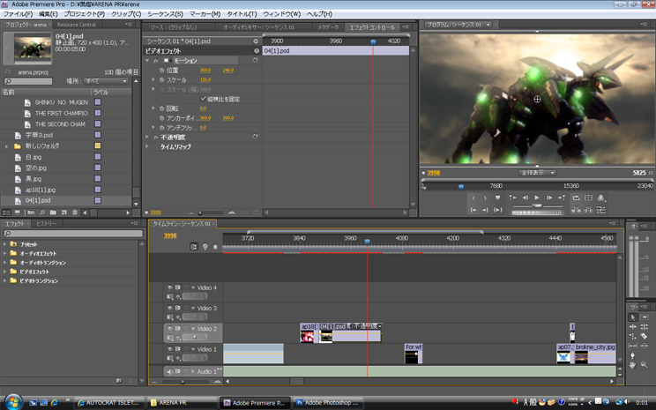
Task: Open the 全体表示 zoom level dropdown
Action: (x=537, y=173)
